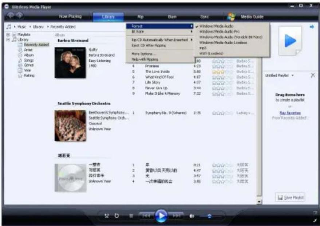Select track Life Story
The width and height of the screenshot is (320, 226).
pyautogui.click(x=153, y=83)
